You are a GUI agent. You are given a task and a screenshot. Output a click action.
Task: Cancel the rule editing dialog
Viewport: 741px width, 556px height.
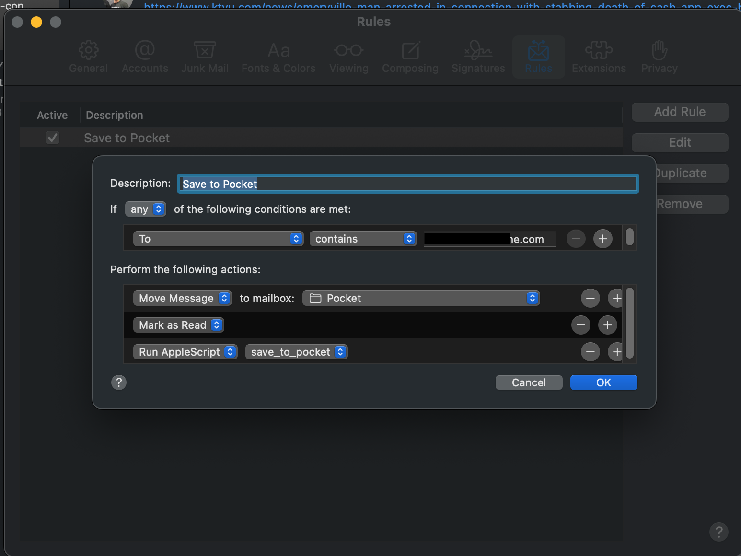point(529,382)
